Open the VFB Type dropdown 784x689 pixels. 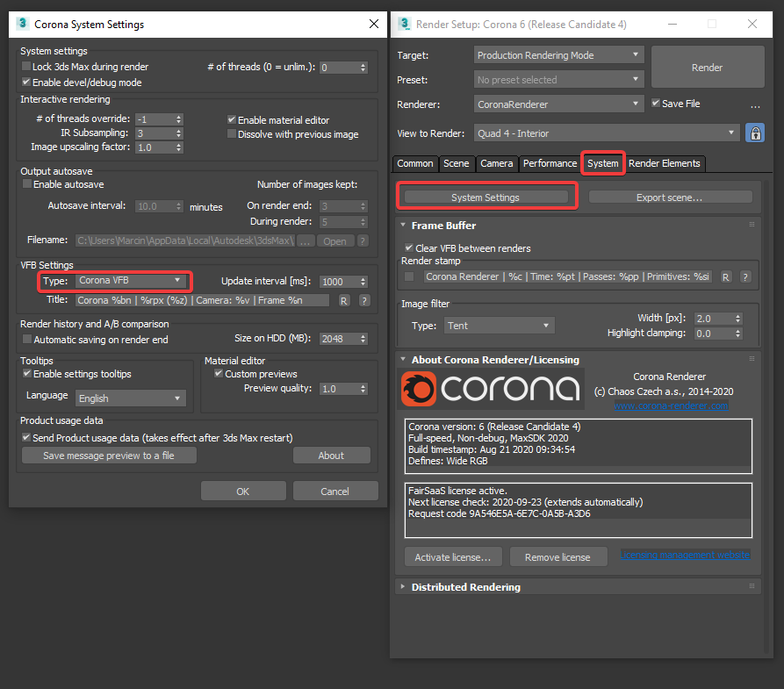point(131,281)
